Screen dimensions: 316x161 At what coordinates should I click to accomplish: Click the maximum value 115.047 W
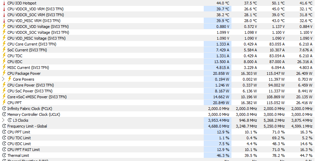pos(275,73)
